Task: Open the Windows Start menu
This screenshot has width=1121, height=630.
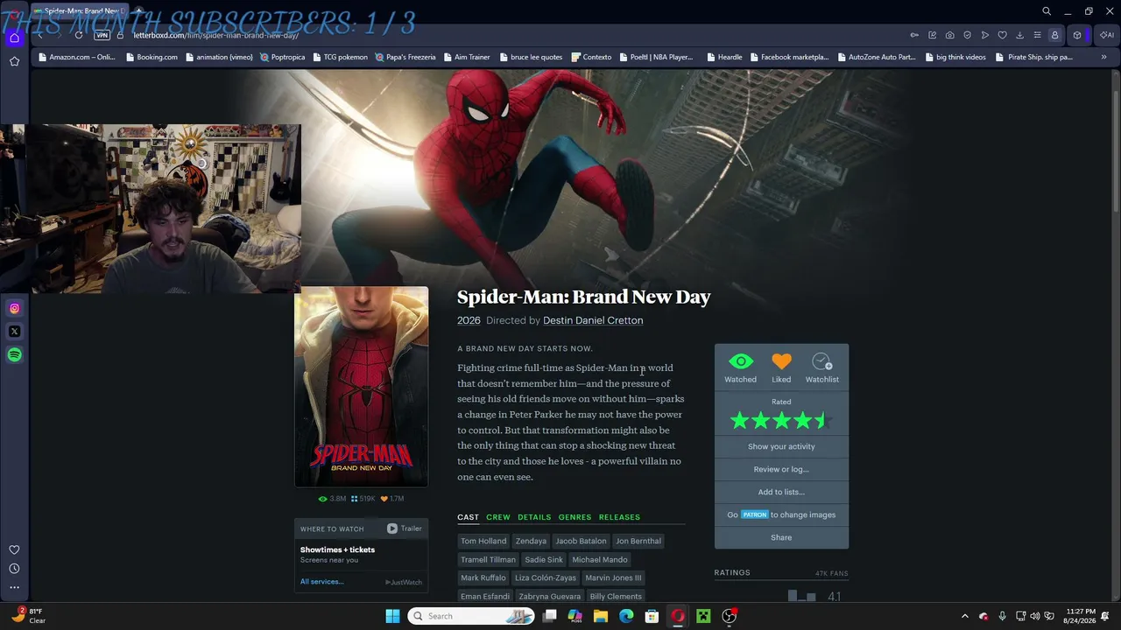Action: point(392,616)
